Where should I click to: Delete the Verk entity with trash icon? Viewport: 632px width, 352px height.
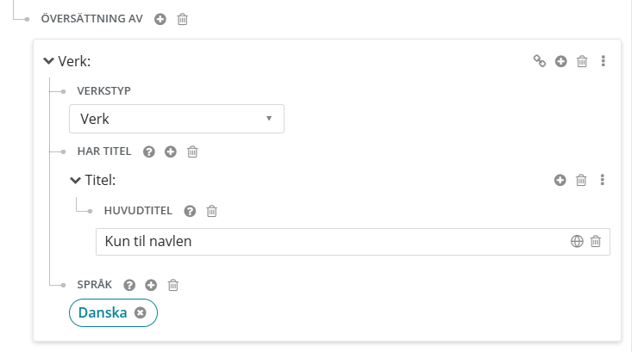click(x=582, y=61)
